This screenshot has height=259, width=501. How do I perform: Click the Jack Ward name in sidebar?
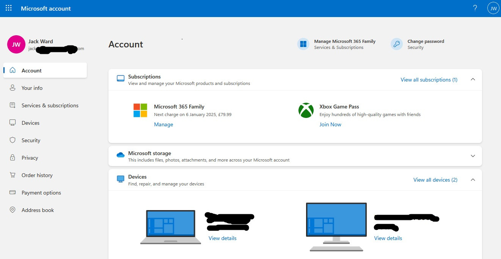point(41,41)
